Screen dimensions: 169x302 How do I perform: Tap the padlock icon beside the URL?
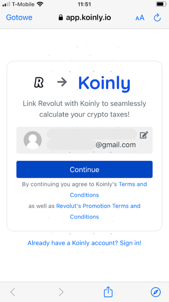[x=61, y=18]
